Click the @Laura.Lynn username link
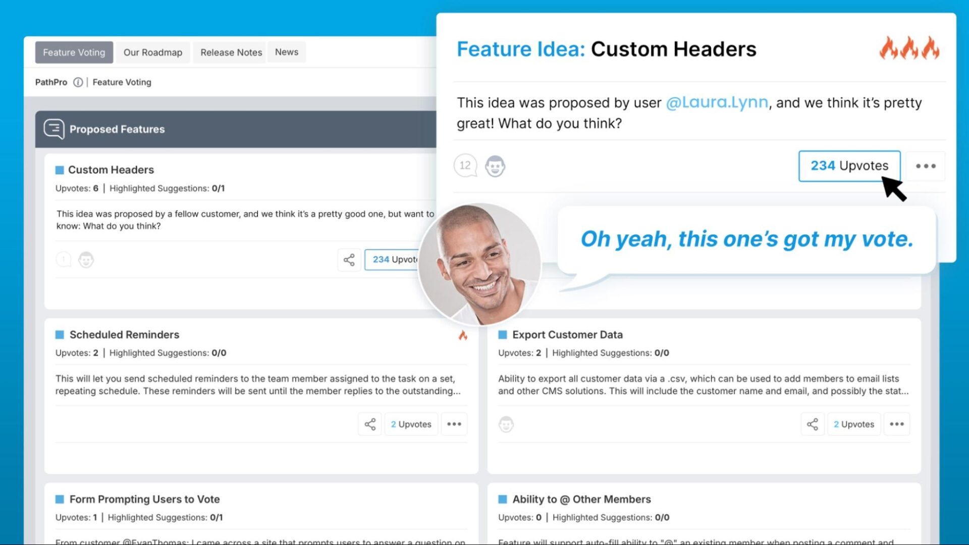969x545 pixels. coord(716,102)
